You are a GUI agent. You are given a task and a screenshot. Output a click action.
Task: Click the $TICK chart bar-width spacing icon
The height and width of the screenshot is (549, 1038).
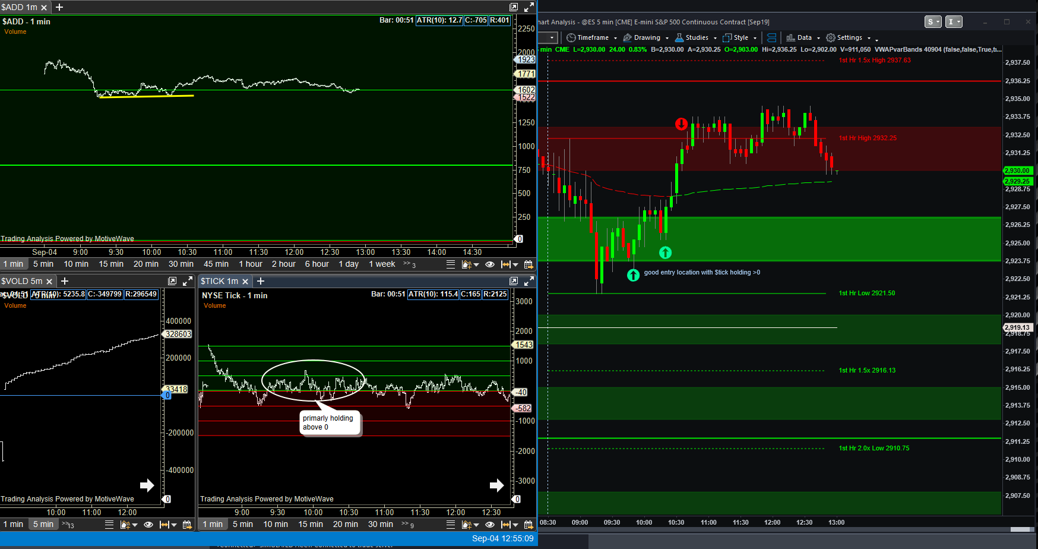pyautogui.click(x=506, y=525)
